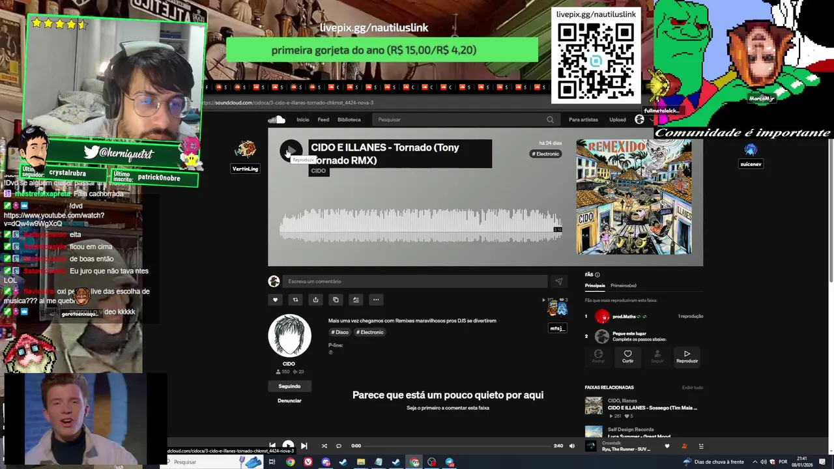Open the Vivaldi icon on the taskbar
This screenshot has height=469, width=834.
point(308,462)
